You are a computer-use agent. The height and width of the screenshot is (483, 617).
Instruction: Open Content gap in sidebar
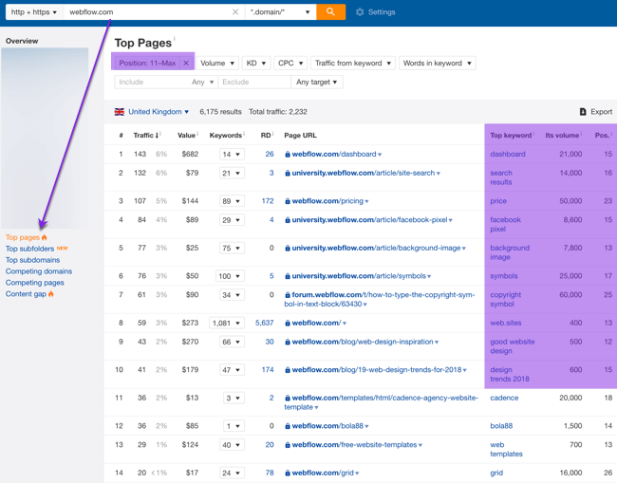coord(27,294)
